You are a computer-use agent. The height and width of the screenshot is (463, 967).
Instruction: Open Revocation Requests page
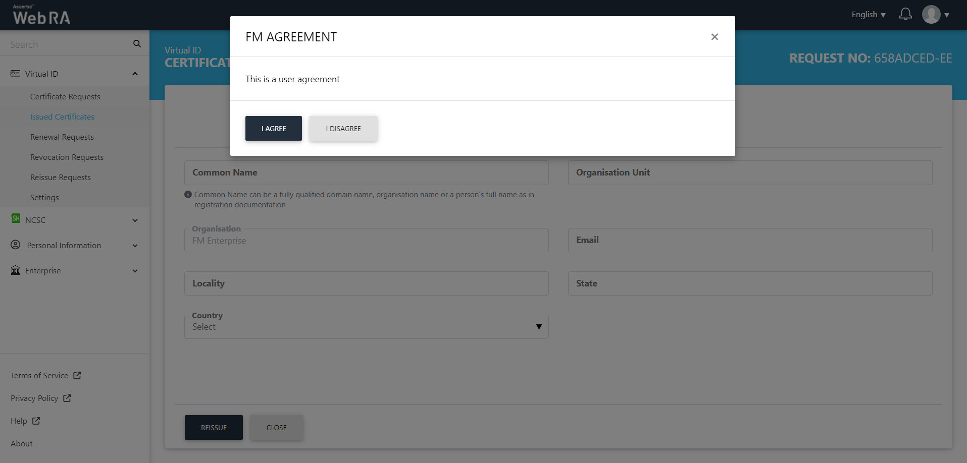pos(67,157)
